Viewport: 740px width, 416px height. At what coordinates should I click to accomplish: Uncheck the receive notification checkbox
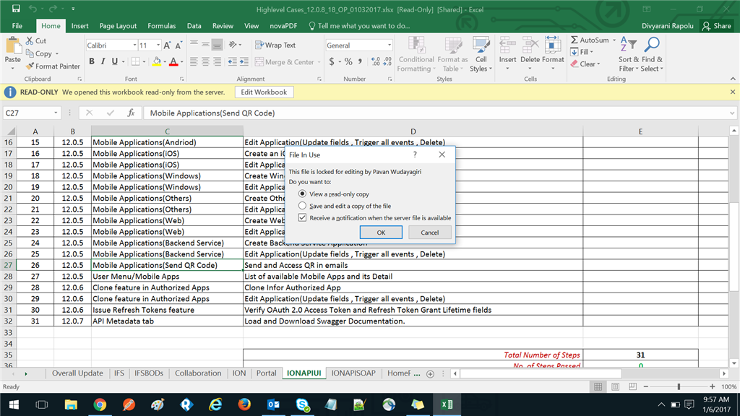click(303, 217)
